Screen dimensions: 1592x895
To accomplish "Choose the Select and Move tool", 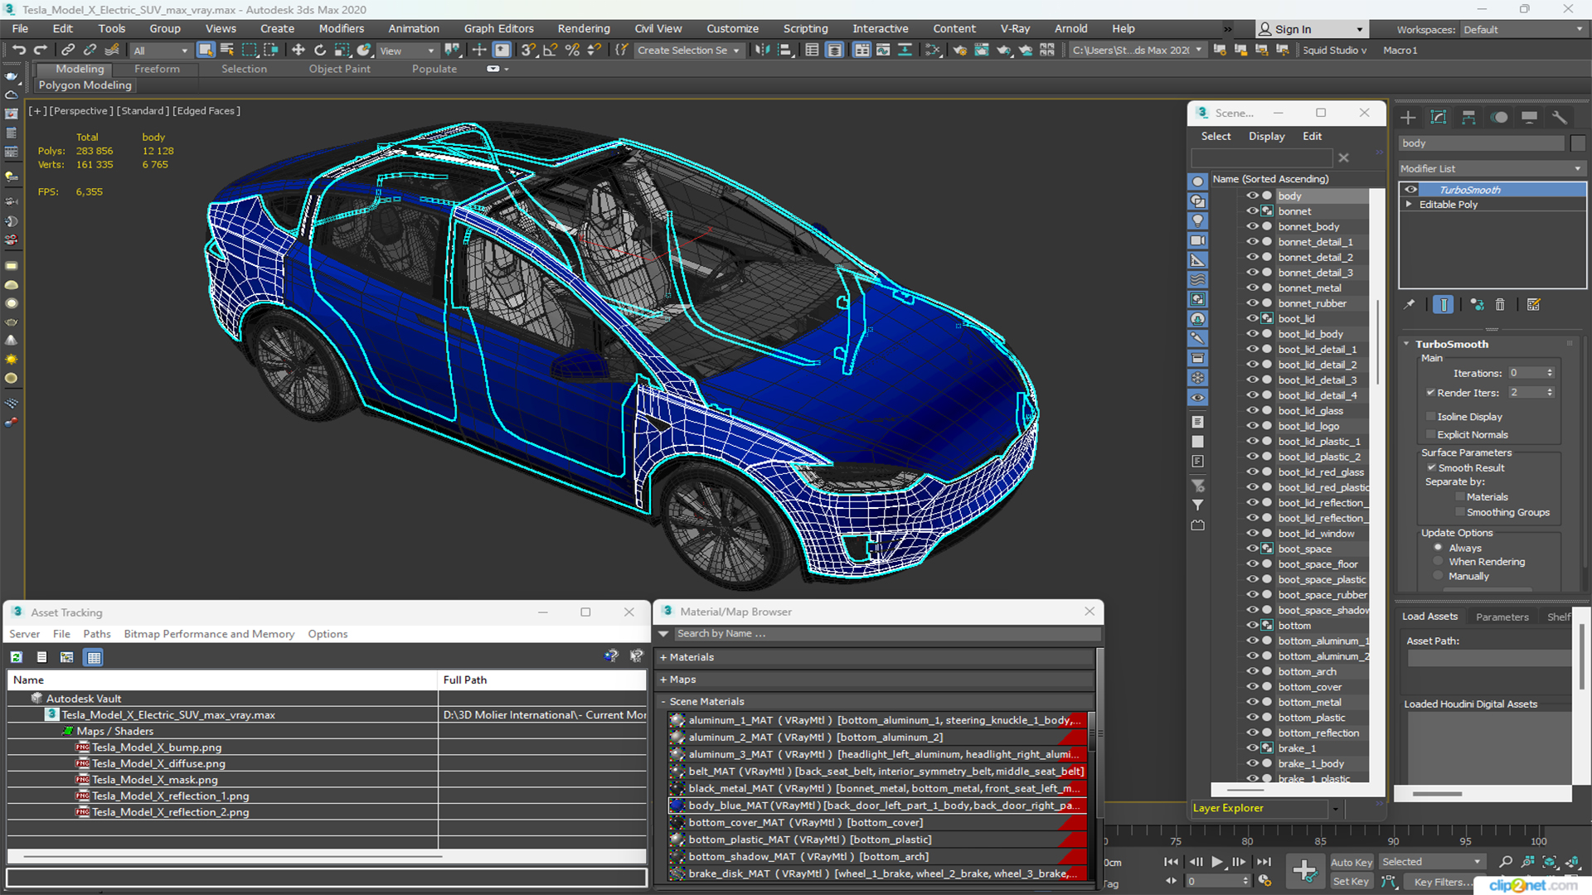I will [298, 51].
